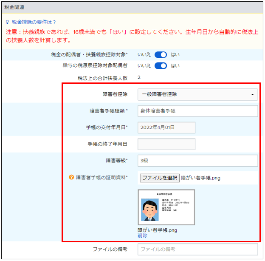This screenshot has width=265, height=261.
Task: Click the orange question mark help icon
Action: 71,177
